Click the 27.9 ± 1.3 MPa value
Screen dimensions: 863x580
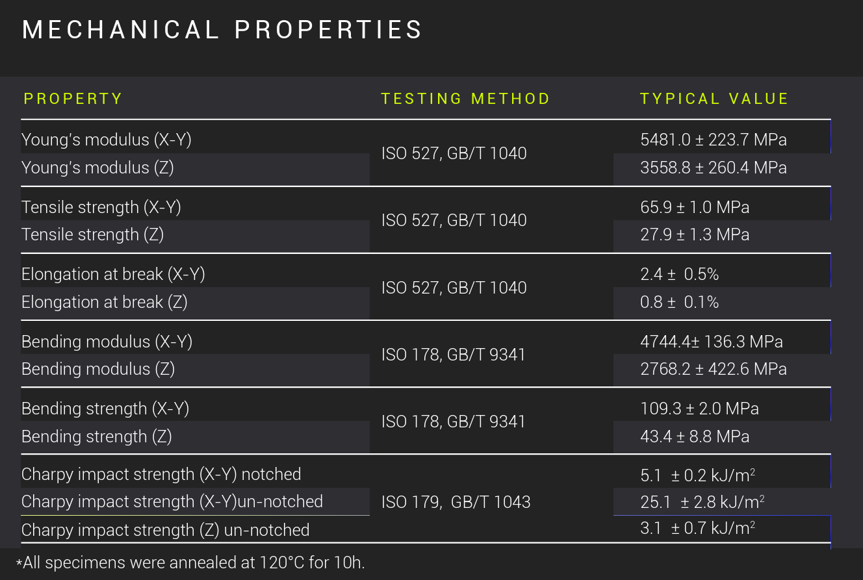695,234
